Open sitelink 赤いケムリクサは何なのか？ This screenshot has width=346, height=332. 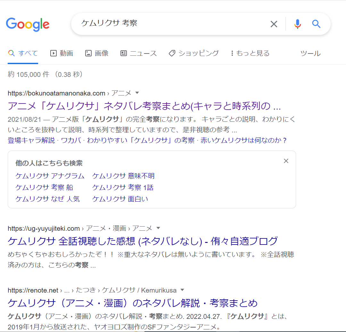click(x=243, y=140)
